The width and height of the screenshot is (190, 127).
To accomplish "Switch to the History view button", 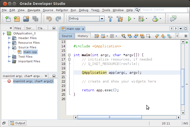I will [83, 36].
